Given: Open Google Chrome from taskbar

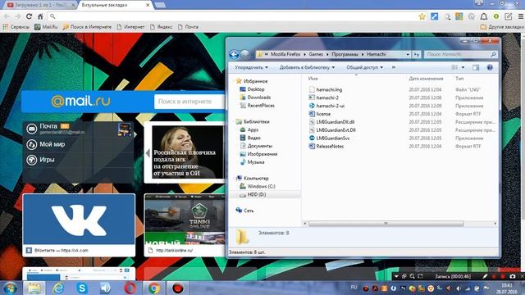Looking at the screenshot, I should tap(154, 288).
